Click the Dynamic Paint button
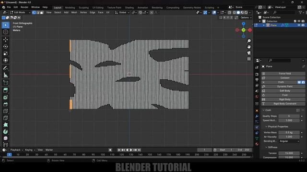This screenshot has height=172, width=307. pos(283,86)
